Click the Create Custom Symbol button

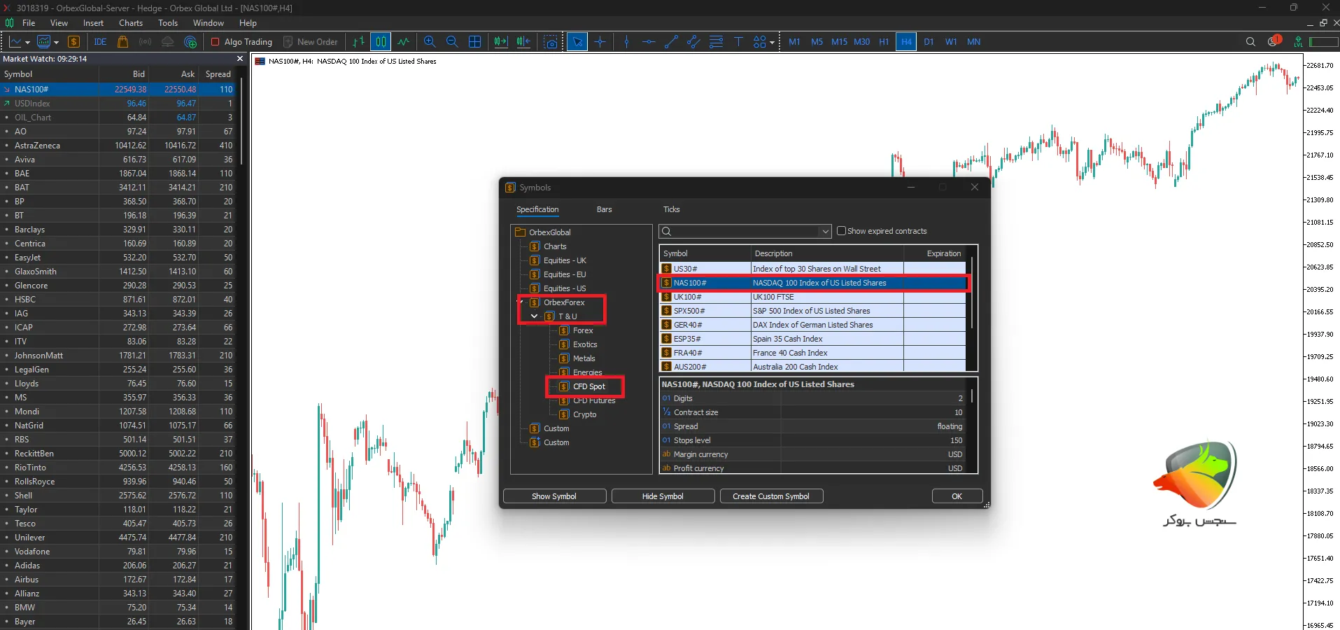(x=770, y=496)
